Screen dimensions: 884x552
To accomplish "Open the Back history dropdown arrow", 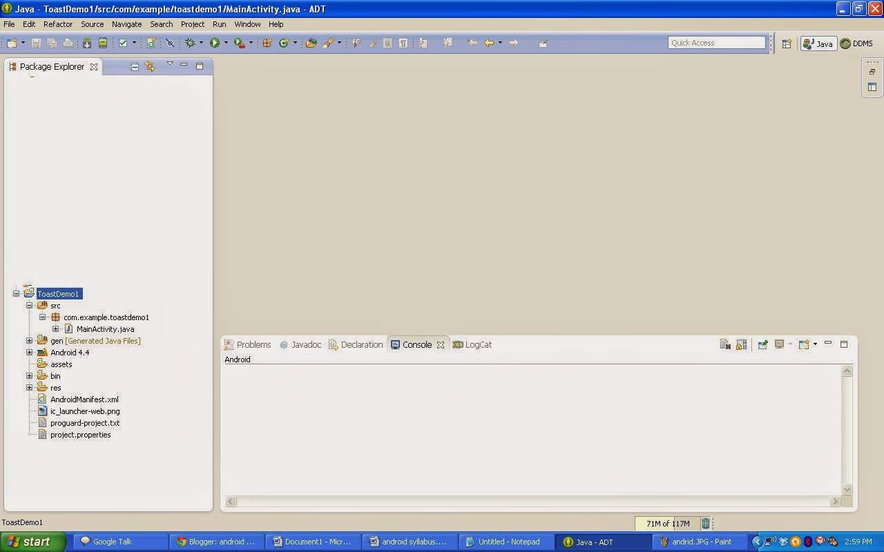I will (500, 43).
